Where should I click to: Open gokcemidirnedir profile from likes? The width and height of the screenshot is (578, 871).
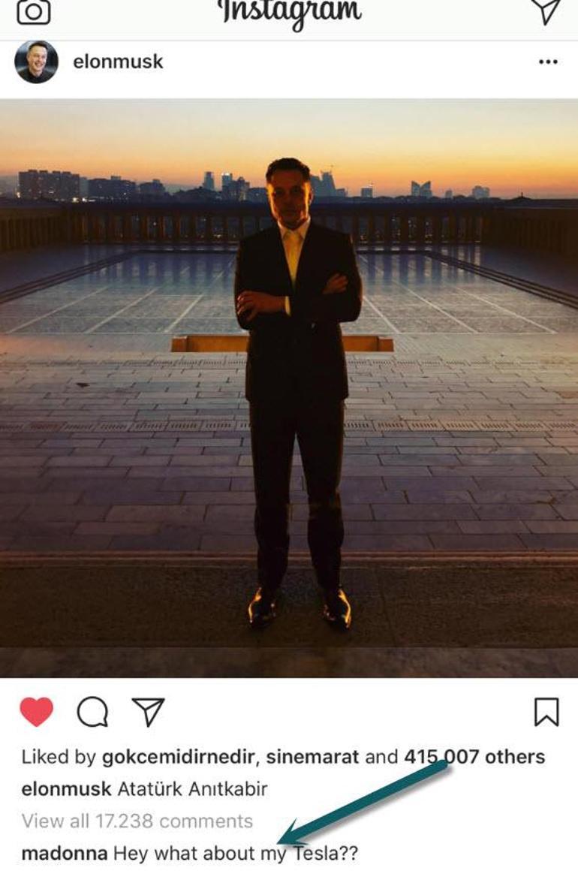[x=178, y=757]
